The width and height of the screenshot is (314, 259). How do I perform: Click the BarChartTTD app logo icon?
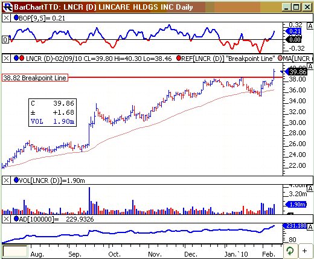pyautogui.click(x=8, y=7)
